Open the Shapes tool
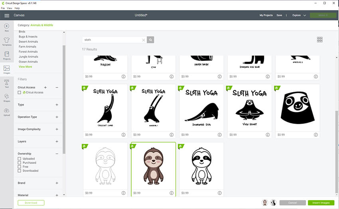The width and height of the screenshot is (339, 209). click(7, 98)
